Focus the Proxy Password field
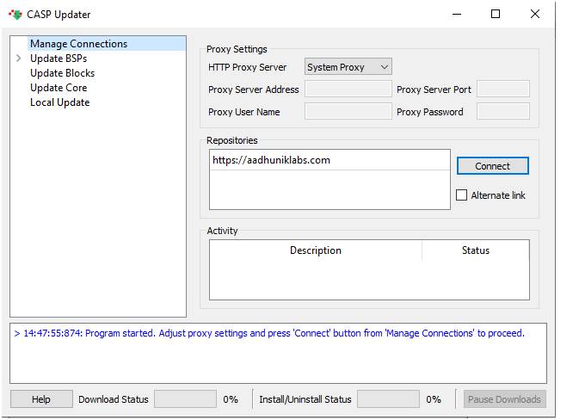The image size is (579, 420). [x=502, y=112]
